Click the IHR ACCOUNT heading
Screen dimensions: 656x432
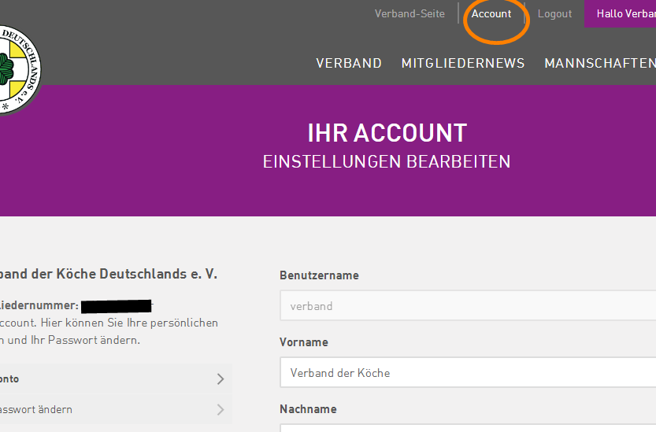point(387,133)
